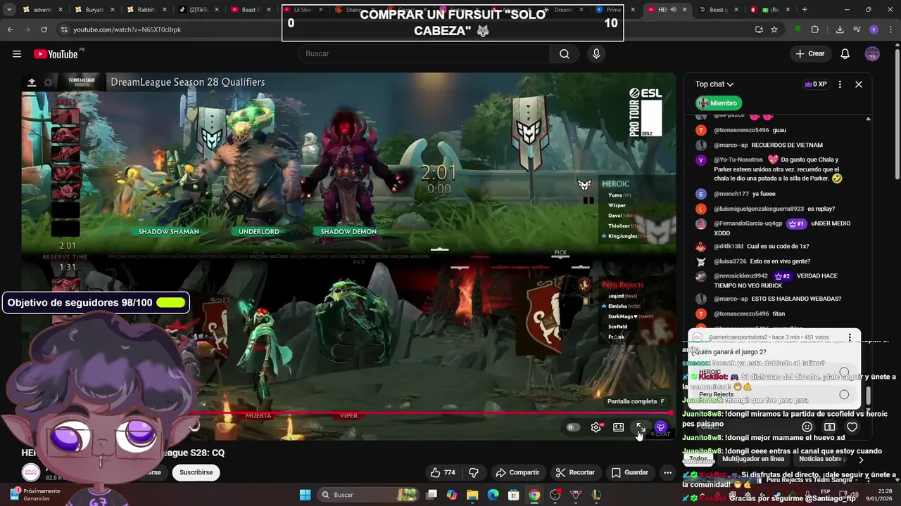Go back with browser back arrow

(x=10, y=30)
